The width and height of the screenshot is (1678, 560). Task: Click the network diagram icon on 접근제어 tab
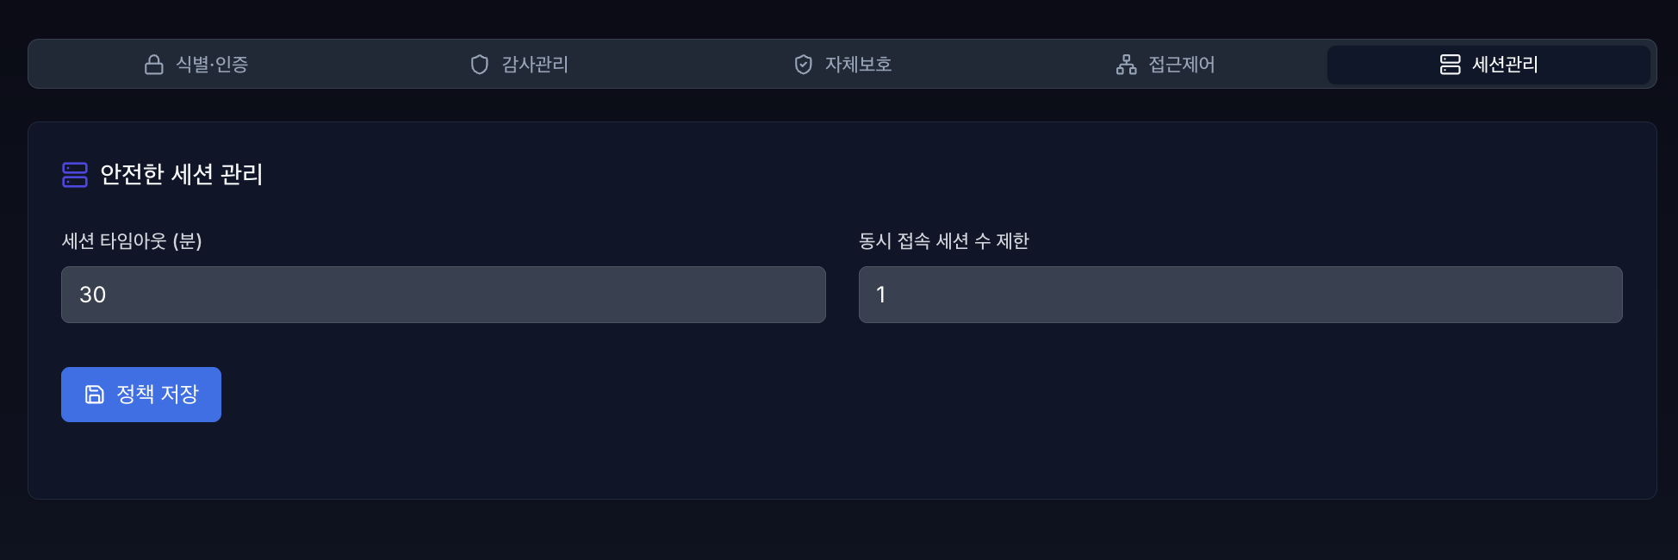(1127, 64)
